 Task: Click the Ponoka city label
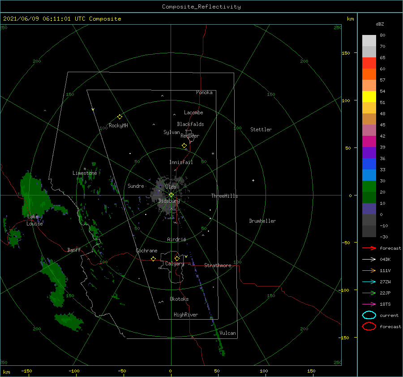click(204, 92)
